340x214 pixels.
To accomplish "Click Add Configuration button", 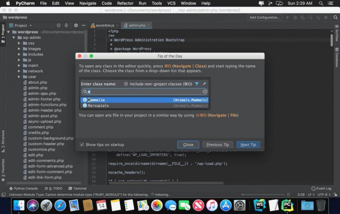I will [x=265, y=17].
